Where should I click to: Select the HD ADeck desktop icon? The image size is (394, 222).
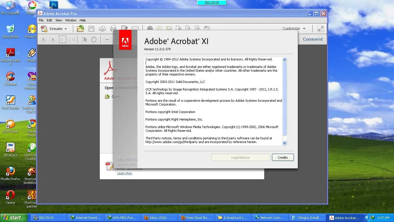10,150
